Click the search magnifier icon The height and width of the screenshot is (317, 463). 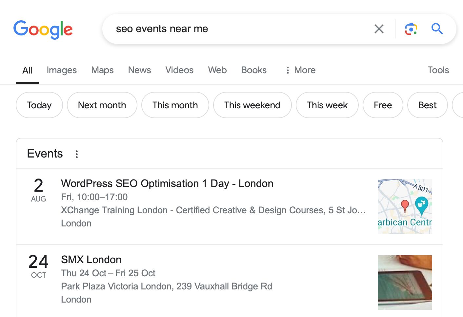tap(437, 29)
